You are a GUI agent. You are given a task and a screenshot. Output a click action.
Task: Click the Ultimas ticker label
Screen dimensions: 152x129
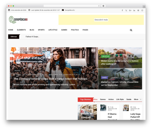(x=14, y=37)
